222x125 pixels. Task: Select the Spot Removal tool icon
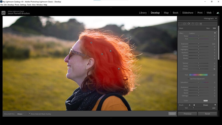pos(185,24)
